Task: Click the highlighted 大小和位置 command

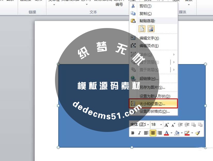Action: (150, 103)
